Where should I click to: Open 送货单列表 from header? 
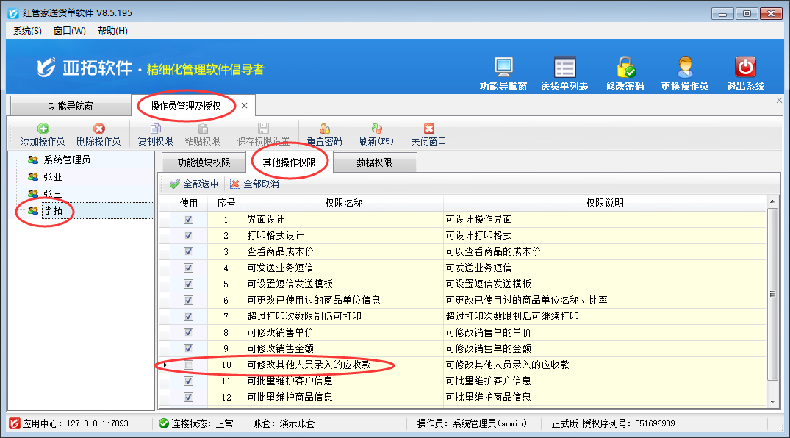pos(564,68)
